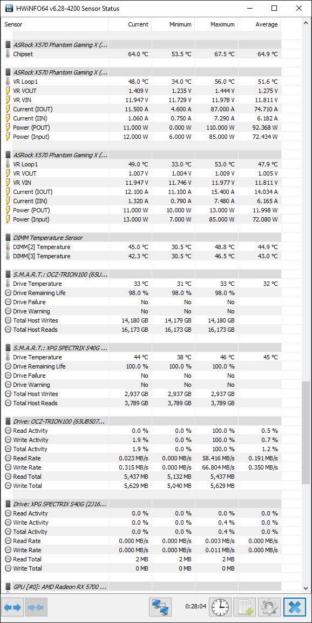This screenshot has height=623, width=312.
Task: Click the expand layout arrows icon
Action: pos(12,607)
